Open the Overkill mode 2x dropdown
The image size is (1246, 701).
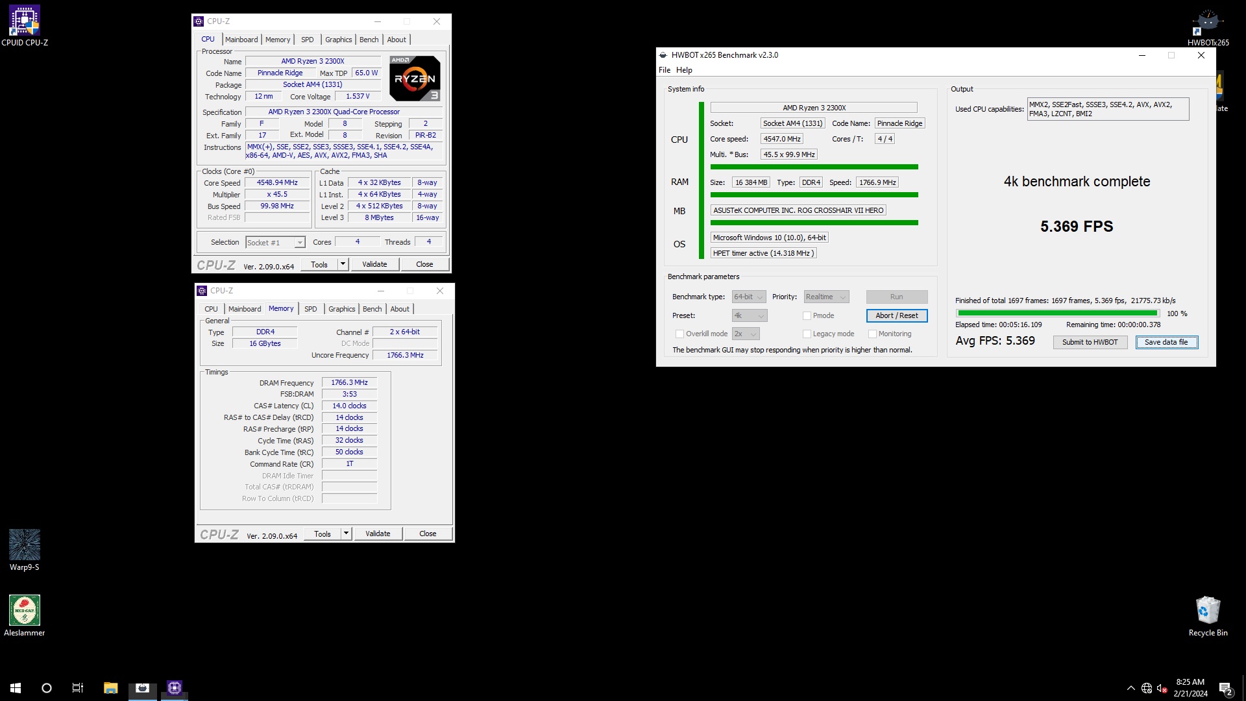[746, 334]
